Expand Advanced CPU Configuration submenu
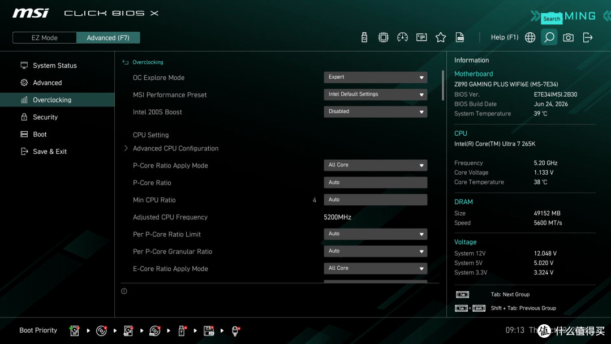 point(175,148)
